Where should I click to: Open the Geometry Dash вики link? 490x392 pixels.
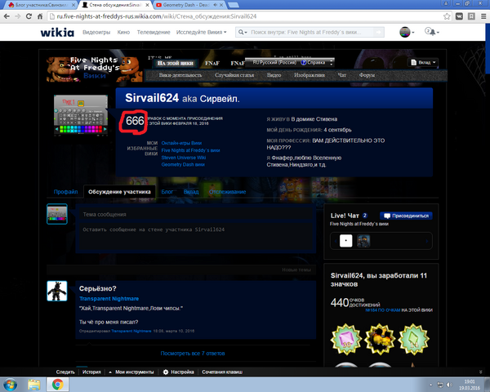(x=183, y=164)
